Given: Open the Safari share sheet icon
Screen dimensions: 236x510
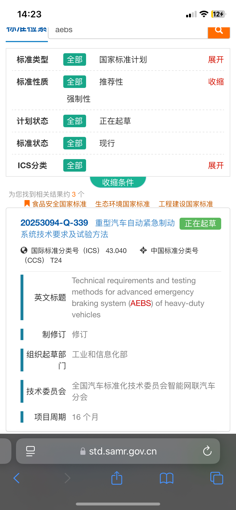Looking at the screenshot, I should pyautogui.click(x=117, y=478).
